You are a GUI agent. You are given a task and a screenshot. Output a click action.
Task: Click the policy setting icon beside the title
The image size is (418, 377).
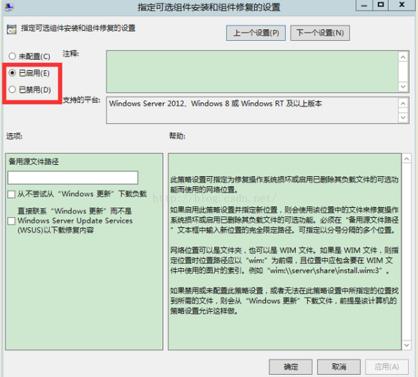click(11, 29)
